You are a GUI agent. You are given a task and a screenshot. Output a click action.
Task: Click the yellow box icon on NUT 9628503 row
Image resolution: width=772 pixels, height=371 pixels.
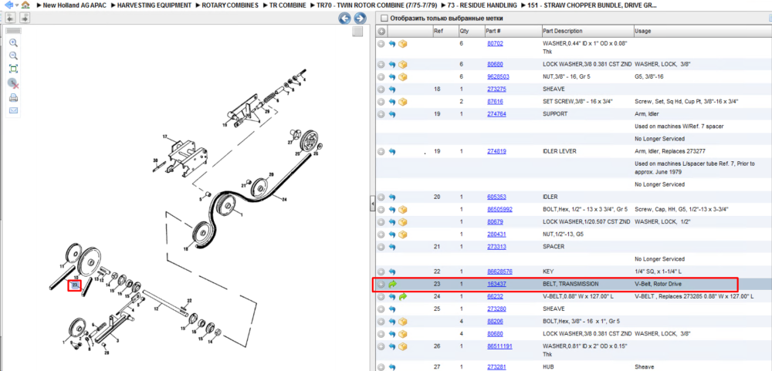click(403, 77)
